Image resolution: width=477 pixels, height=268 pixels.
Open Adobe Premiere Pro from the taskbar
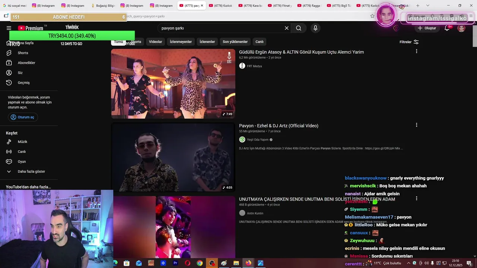tap(175, 263)
